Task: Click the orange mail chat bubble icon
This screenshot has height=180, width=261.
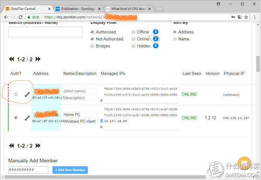Action: (244, 163)
